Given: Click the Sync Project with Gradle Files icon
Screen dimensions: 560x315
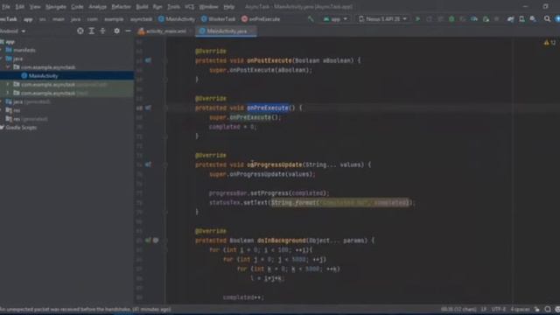Looking at the screenshot, I should pyautogui.click(x=510, y=19).
